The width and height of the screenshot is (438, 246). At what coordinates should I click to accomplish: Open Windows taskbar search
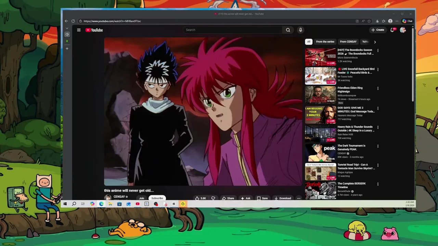[x=74, y=204]
